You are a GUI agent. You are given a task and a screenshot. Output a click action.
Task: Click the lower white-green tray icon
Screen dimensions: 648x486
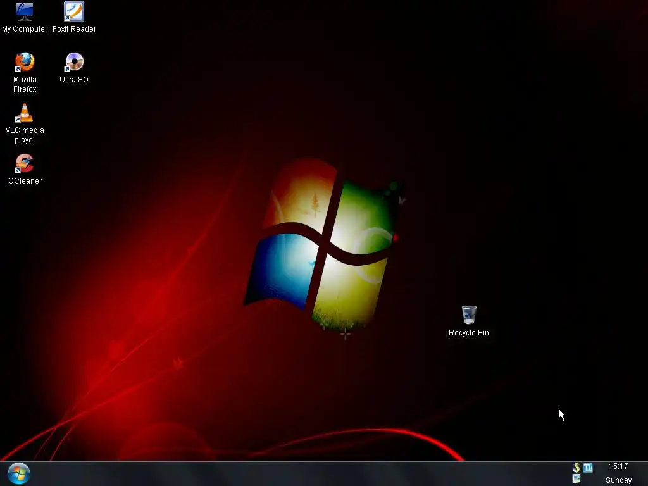tap(576, 479)
